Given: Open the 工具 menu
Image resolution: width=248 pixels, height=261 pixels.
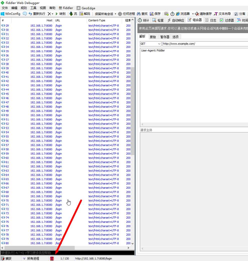Looking at the screenshot, I should pyautogui.click(x=33, y=8).
